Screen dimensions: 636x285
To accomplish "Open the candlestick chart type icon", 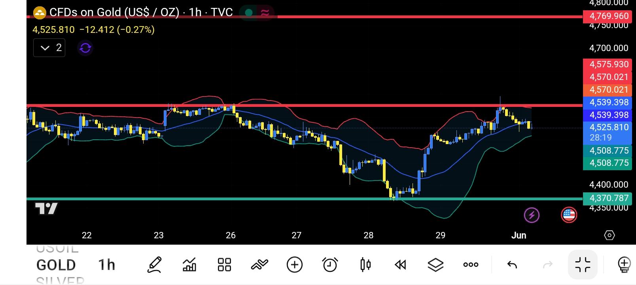I will point(365,264).
